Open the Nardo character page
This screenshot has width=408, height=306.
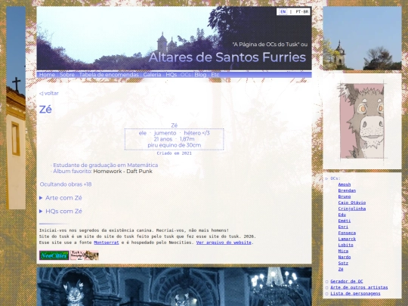[345, 257]
